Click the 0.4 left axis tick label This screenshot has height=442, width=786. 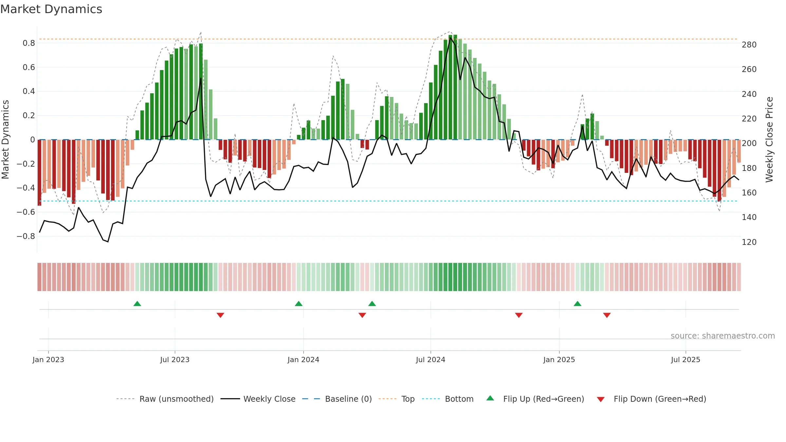tap(29, 91)
